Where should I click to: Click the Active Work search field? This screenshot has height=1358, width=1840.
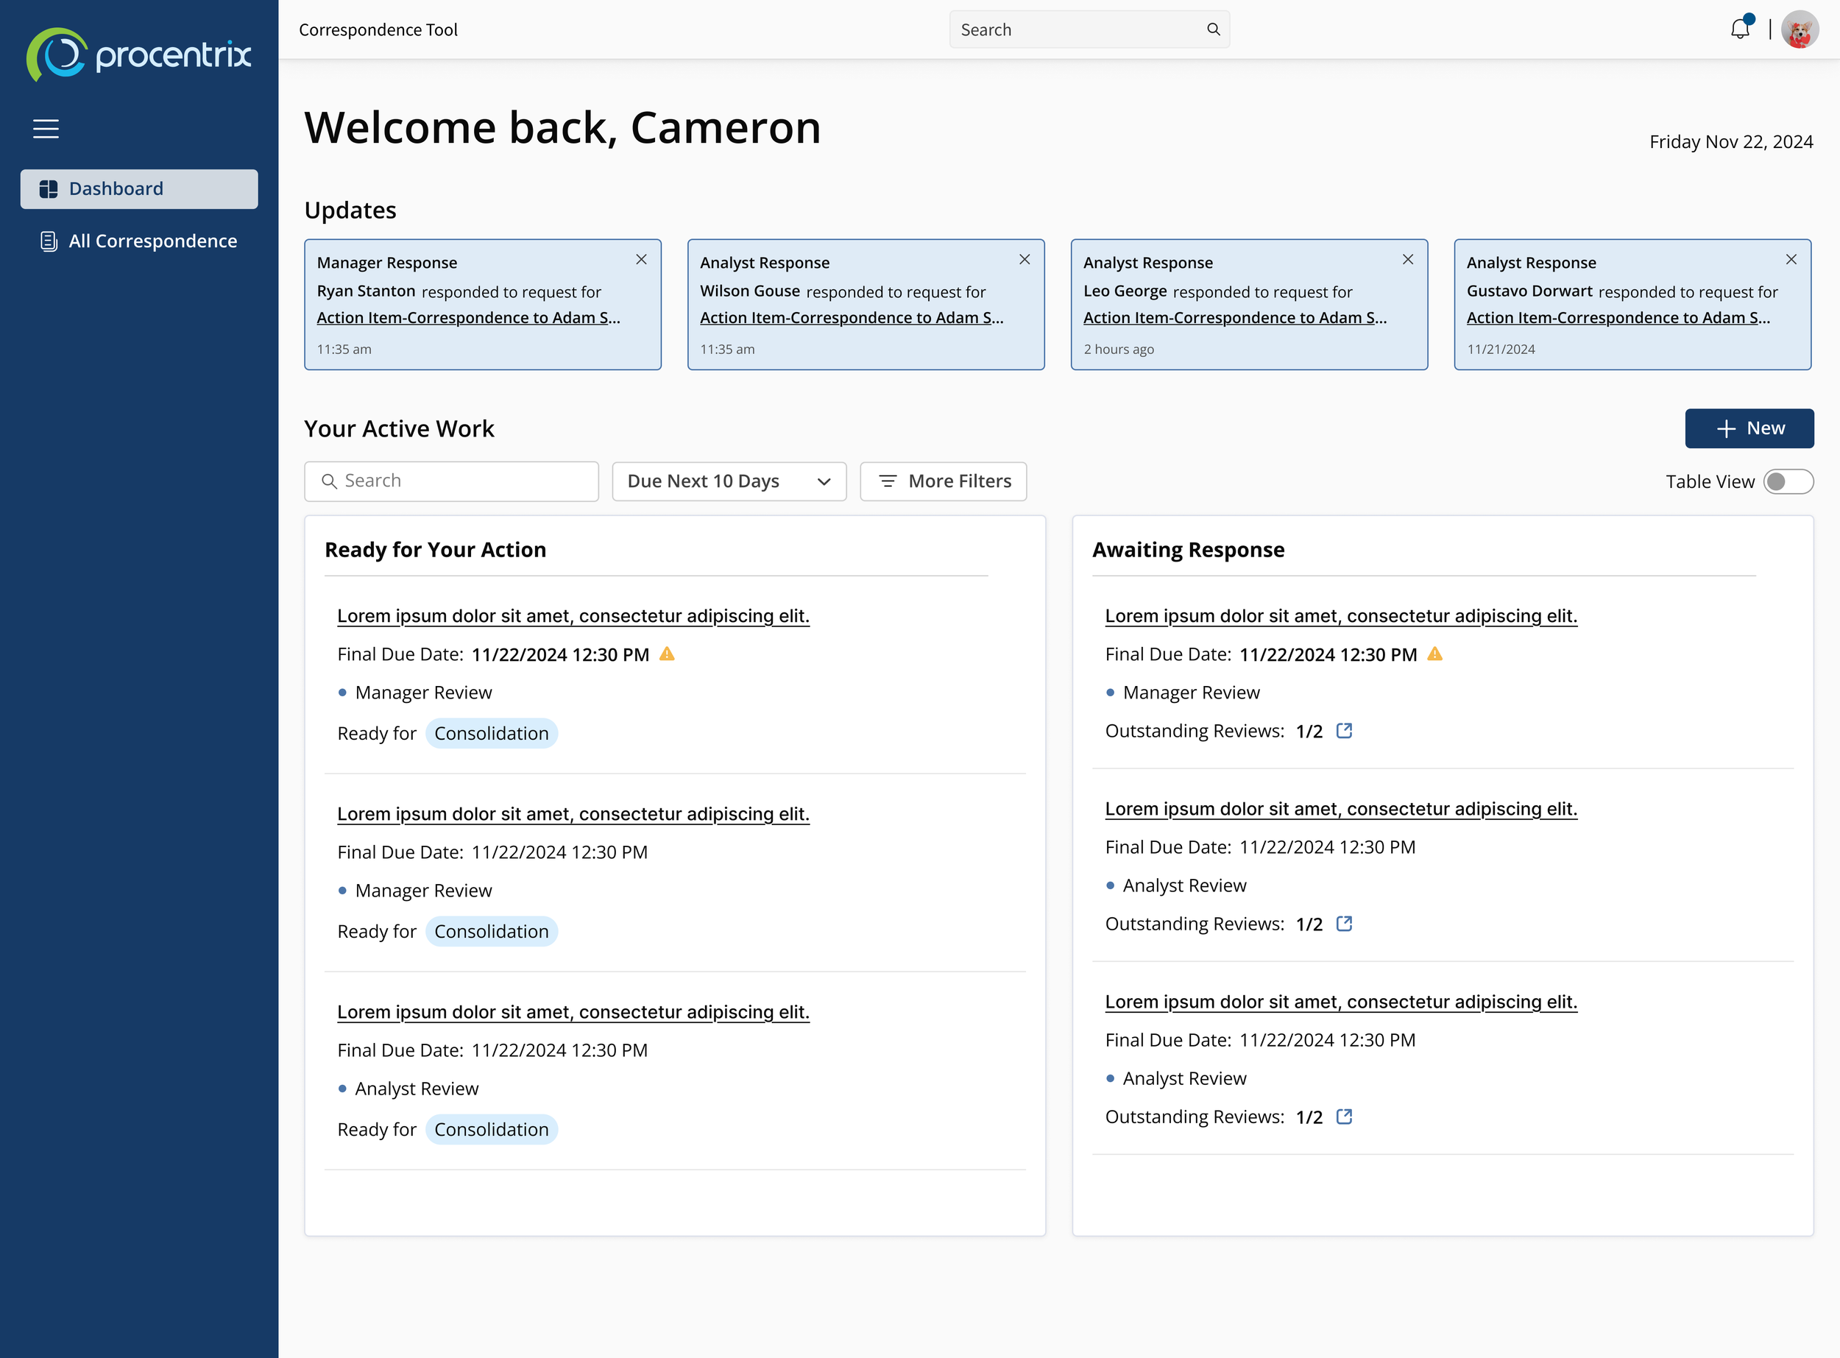[451, 481]
